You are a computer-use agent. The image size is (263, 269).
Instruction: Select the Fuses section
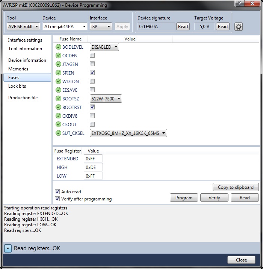click(x=27, y=78)
